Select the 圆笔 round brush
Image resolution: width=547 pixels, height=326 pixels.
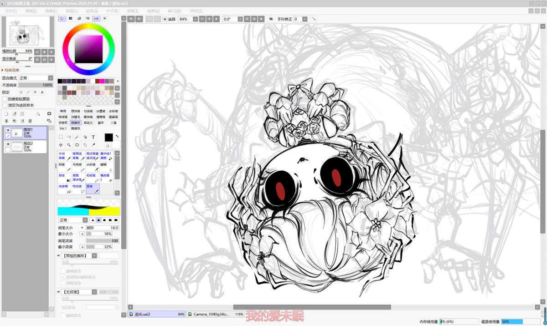(x=92, y=189)
